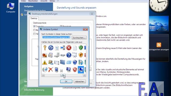
Task: Choose the music folder with note icon
Action: click(x=81, y=62)
